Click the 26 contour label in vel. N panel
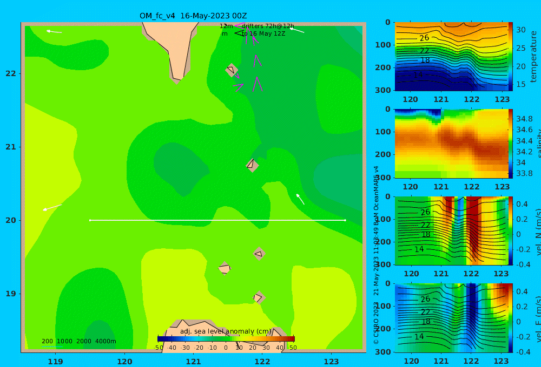Image resolution: width=541 pixels, height=367 pixels. pyautogui.click(x=425, y=212)
